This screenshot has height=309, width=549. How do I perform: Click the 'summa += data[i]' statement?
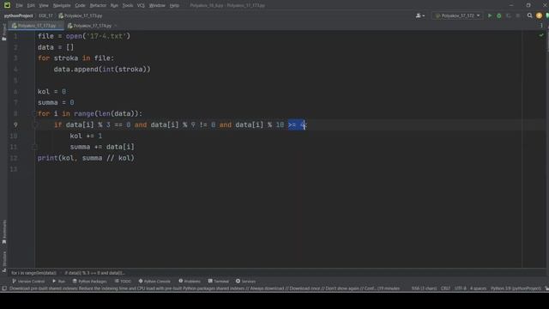pos(102,147)
